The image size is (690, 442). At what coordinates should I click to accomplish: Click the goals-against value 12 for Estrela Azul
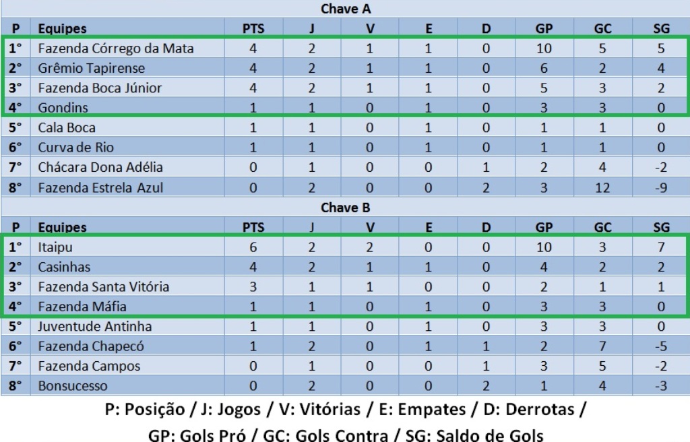click(x=602, y=187)
